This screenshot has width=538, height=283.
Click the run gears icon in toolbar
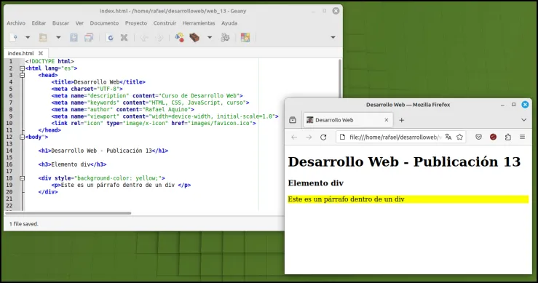[225, 37]
